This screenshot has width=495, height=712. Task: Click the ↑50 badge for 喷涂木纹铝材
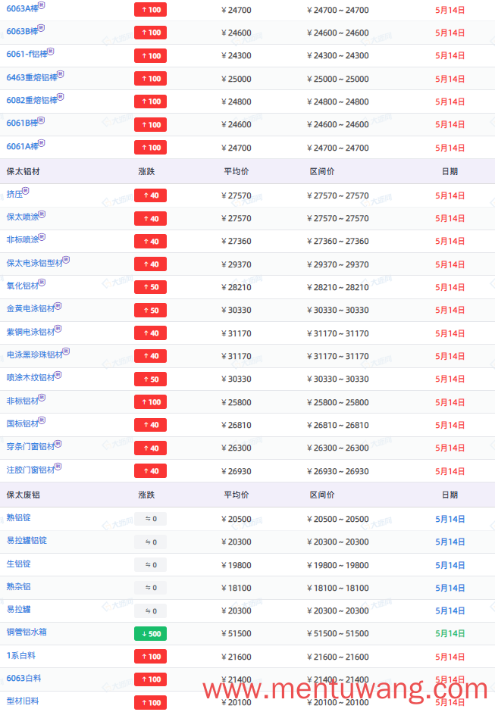point(150,379)
